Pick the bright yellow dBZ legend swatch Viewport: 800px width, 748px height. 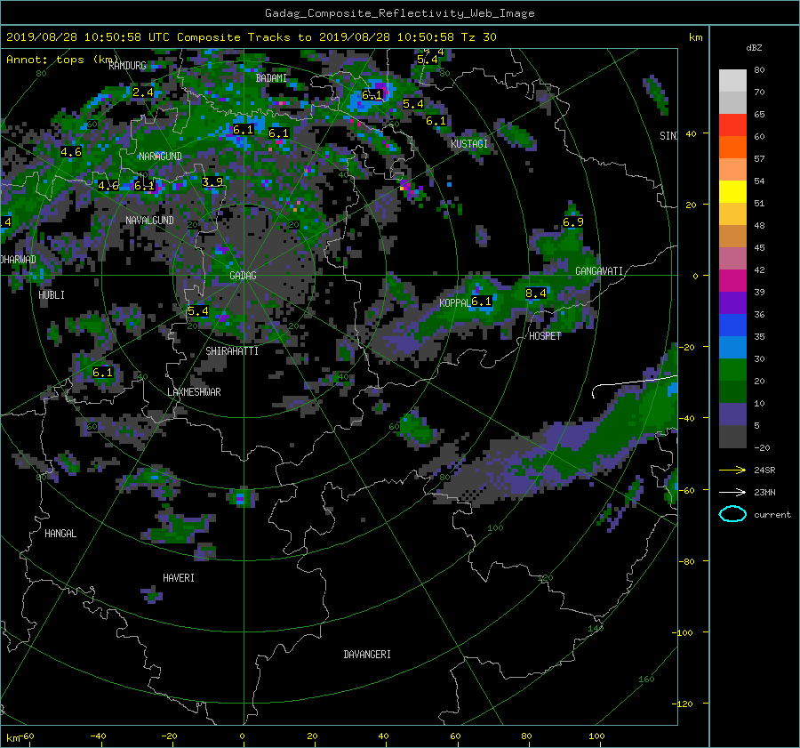tap(732, 192)
